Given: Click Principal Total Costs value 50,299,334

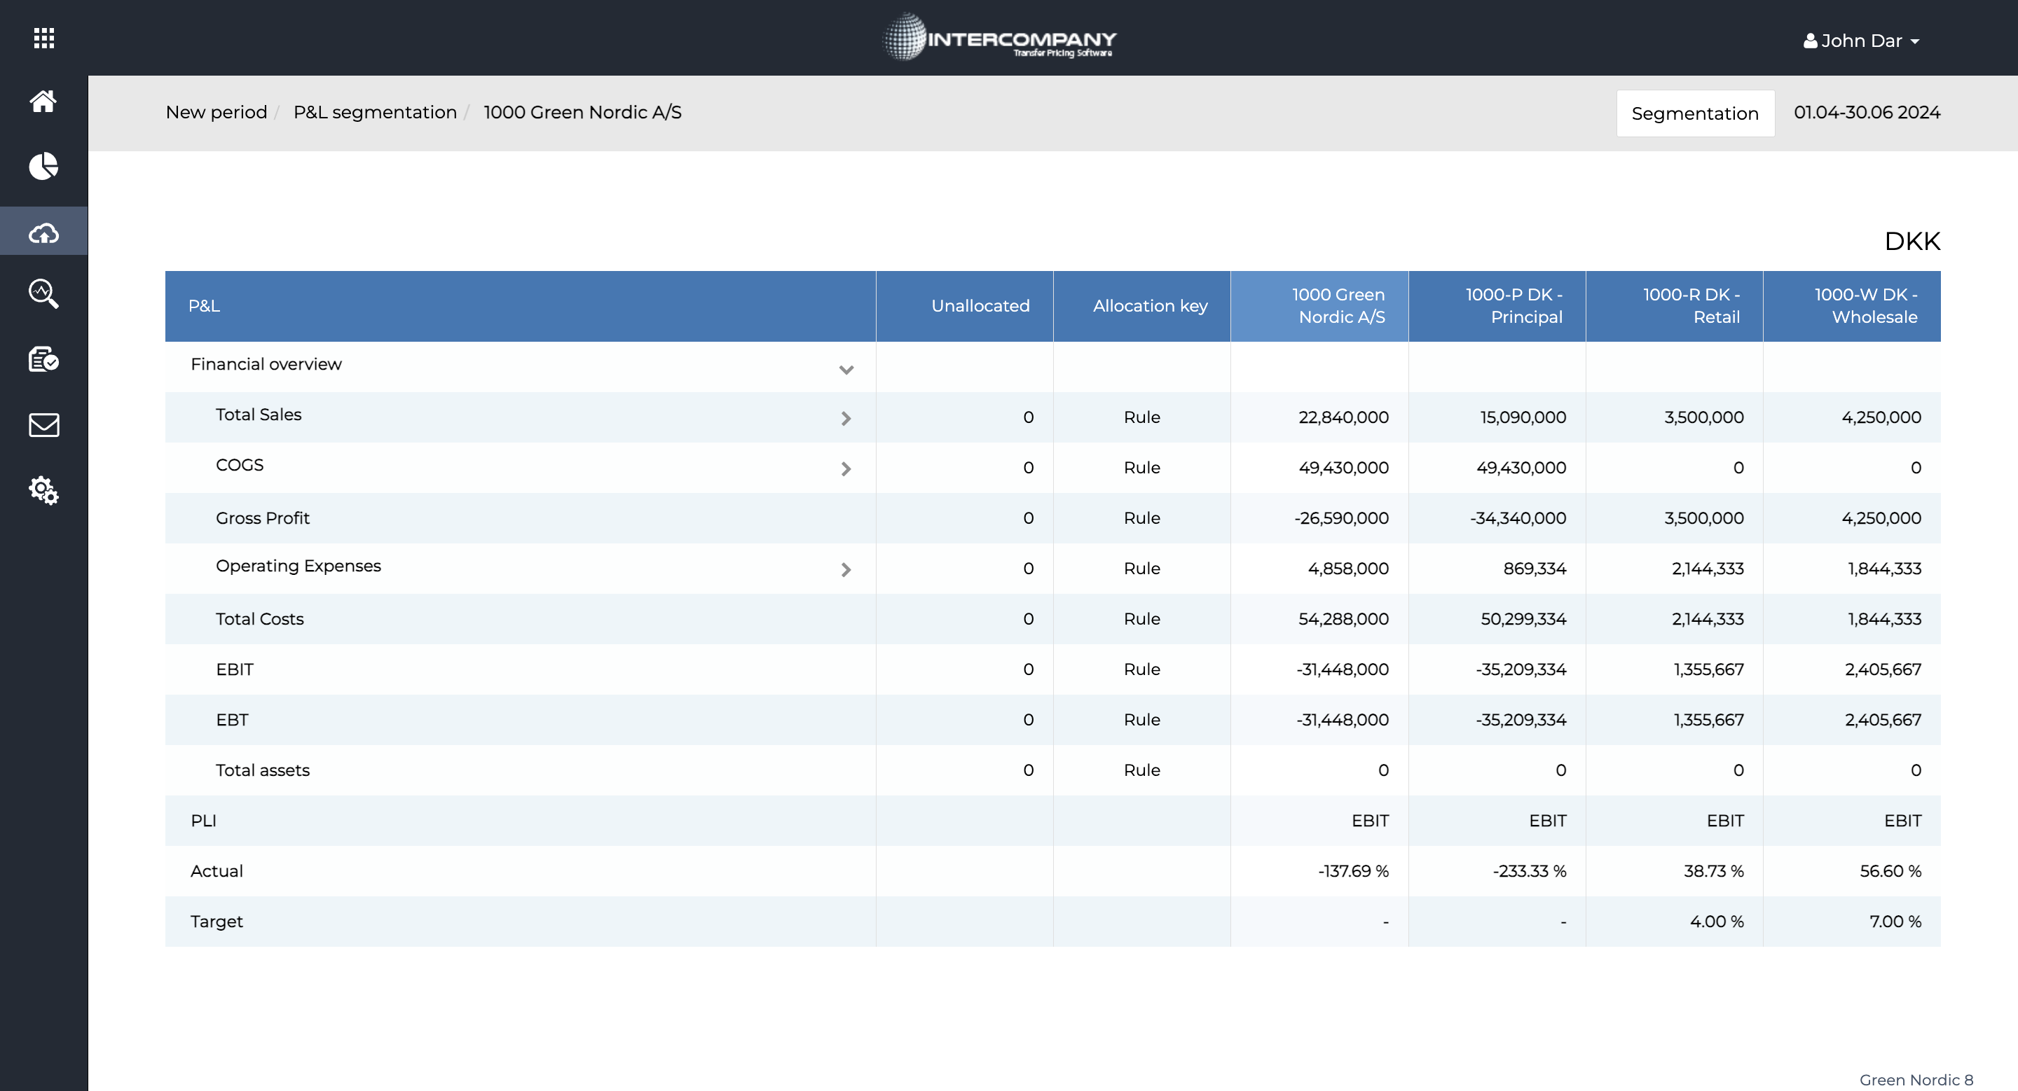Looking at the screenshot, I should pos(1523,619).
